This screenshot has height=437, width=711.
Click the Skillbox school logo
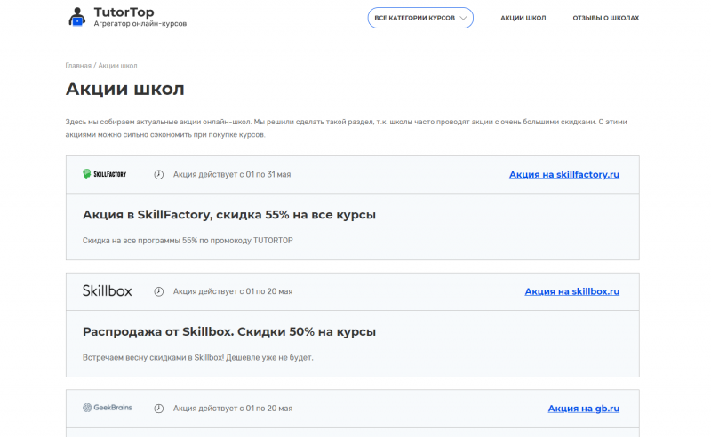107,290
